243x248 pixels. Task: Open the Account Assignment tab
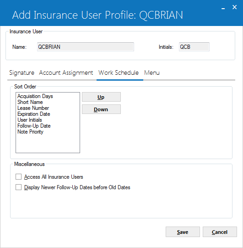66,73
